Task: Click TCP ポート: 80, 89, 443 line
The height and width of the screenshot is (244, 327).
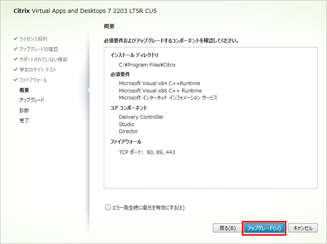Action: pyautogui.click(x=147, y=152)
